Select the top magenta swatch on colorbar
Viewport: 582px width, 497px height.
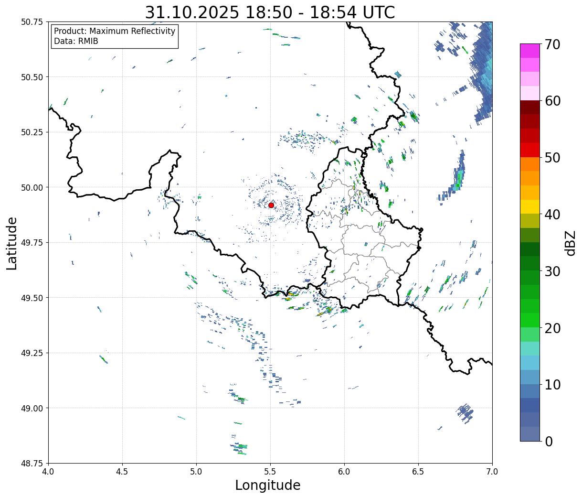click(x=529, y=50)
